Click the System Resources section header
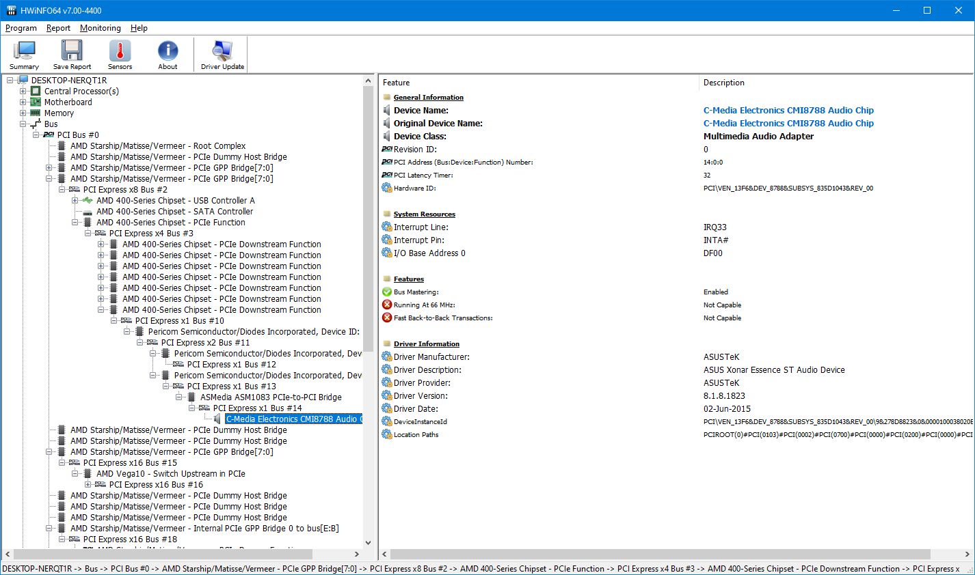 425,214
